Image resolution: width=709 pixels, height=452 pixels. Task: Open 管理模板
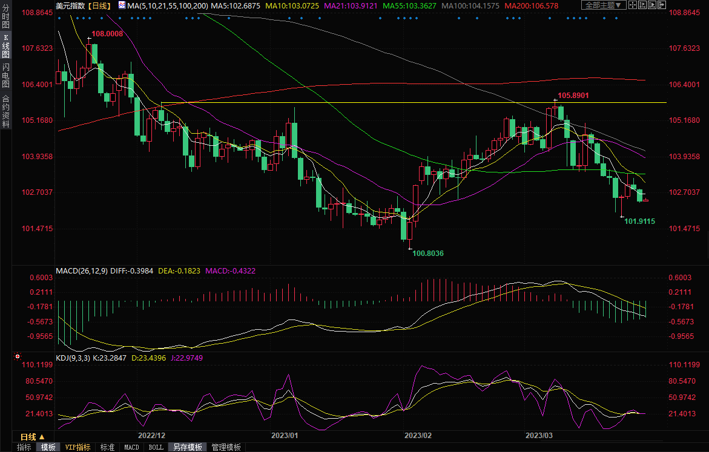[225, 447]
